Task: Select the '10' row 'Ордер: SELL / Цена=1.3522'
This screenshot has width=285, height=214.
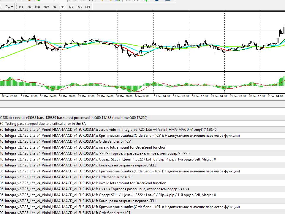Action: (142, 159)
